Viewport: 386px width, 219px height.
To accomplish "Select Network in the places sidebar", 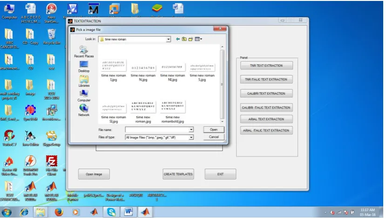I will coord(84,110).
